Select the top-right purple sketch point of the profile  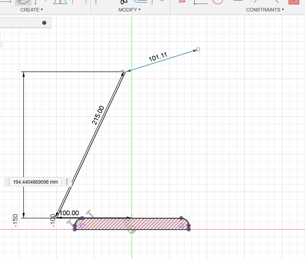[181, 218]
